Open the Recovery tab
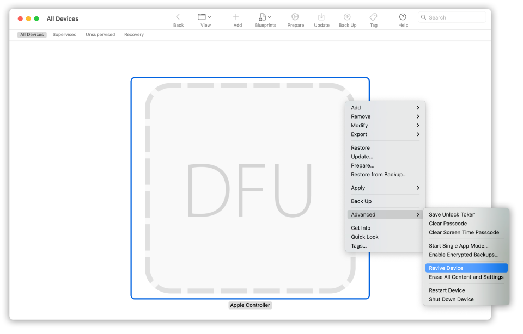The height and width of the screenshot is (334, 523). click(133, 34)
